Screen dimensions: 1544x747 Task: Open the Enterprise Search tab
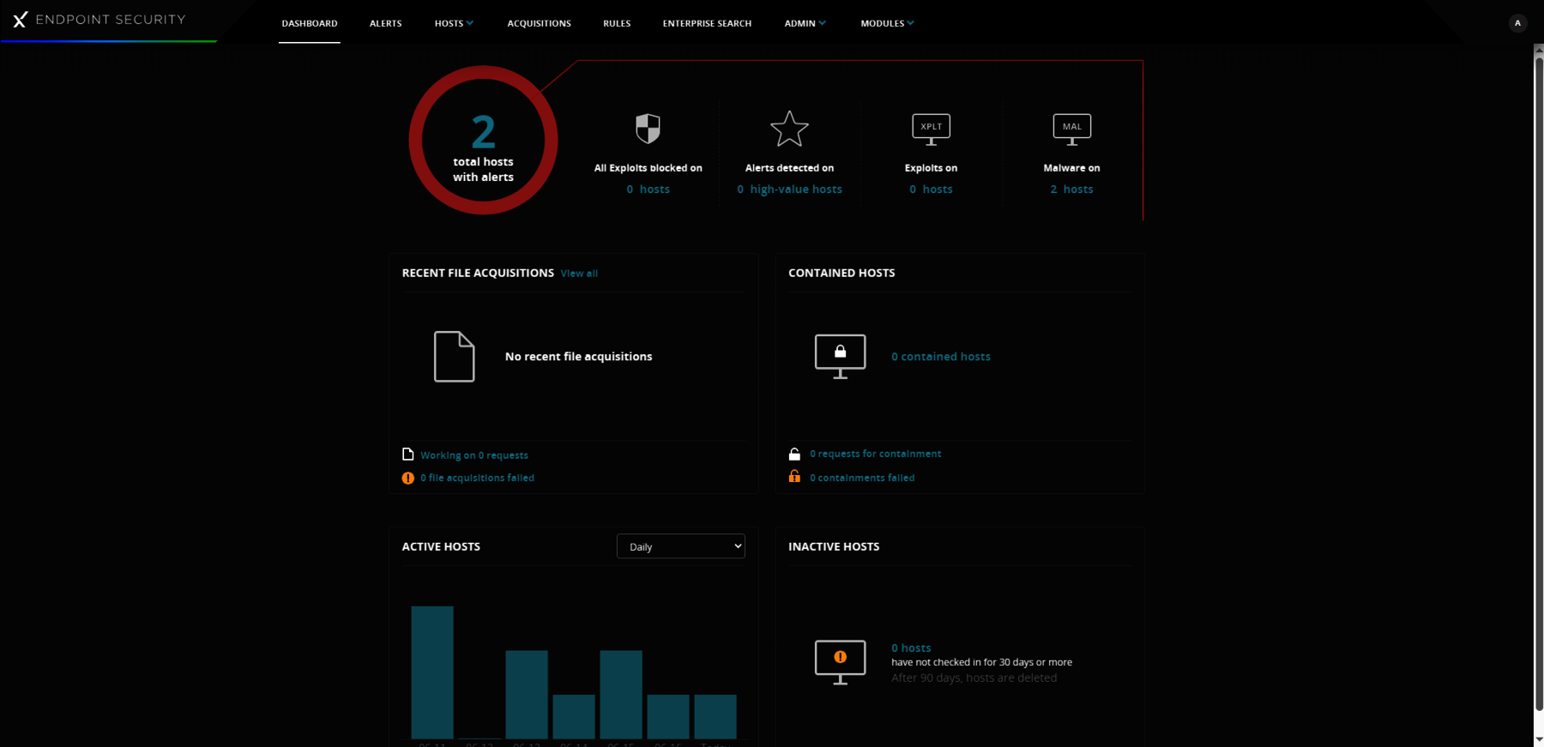point(707,23)
